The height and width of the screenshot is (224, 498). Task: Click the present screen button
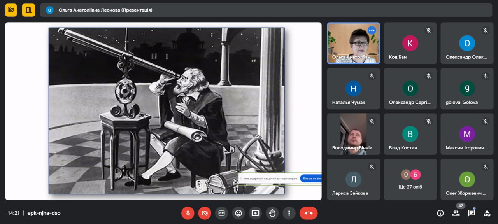[255, 213]
